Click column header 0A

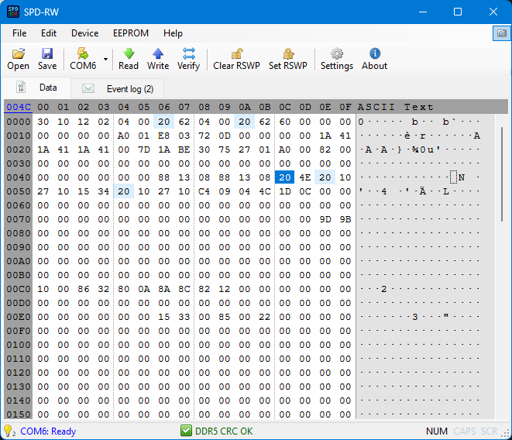[245, 107]
